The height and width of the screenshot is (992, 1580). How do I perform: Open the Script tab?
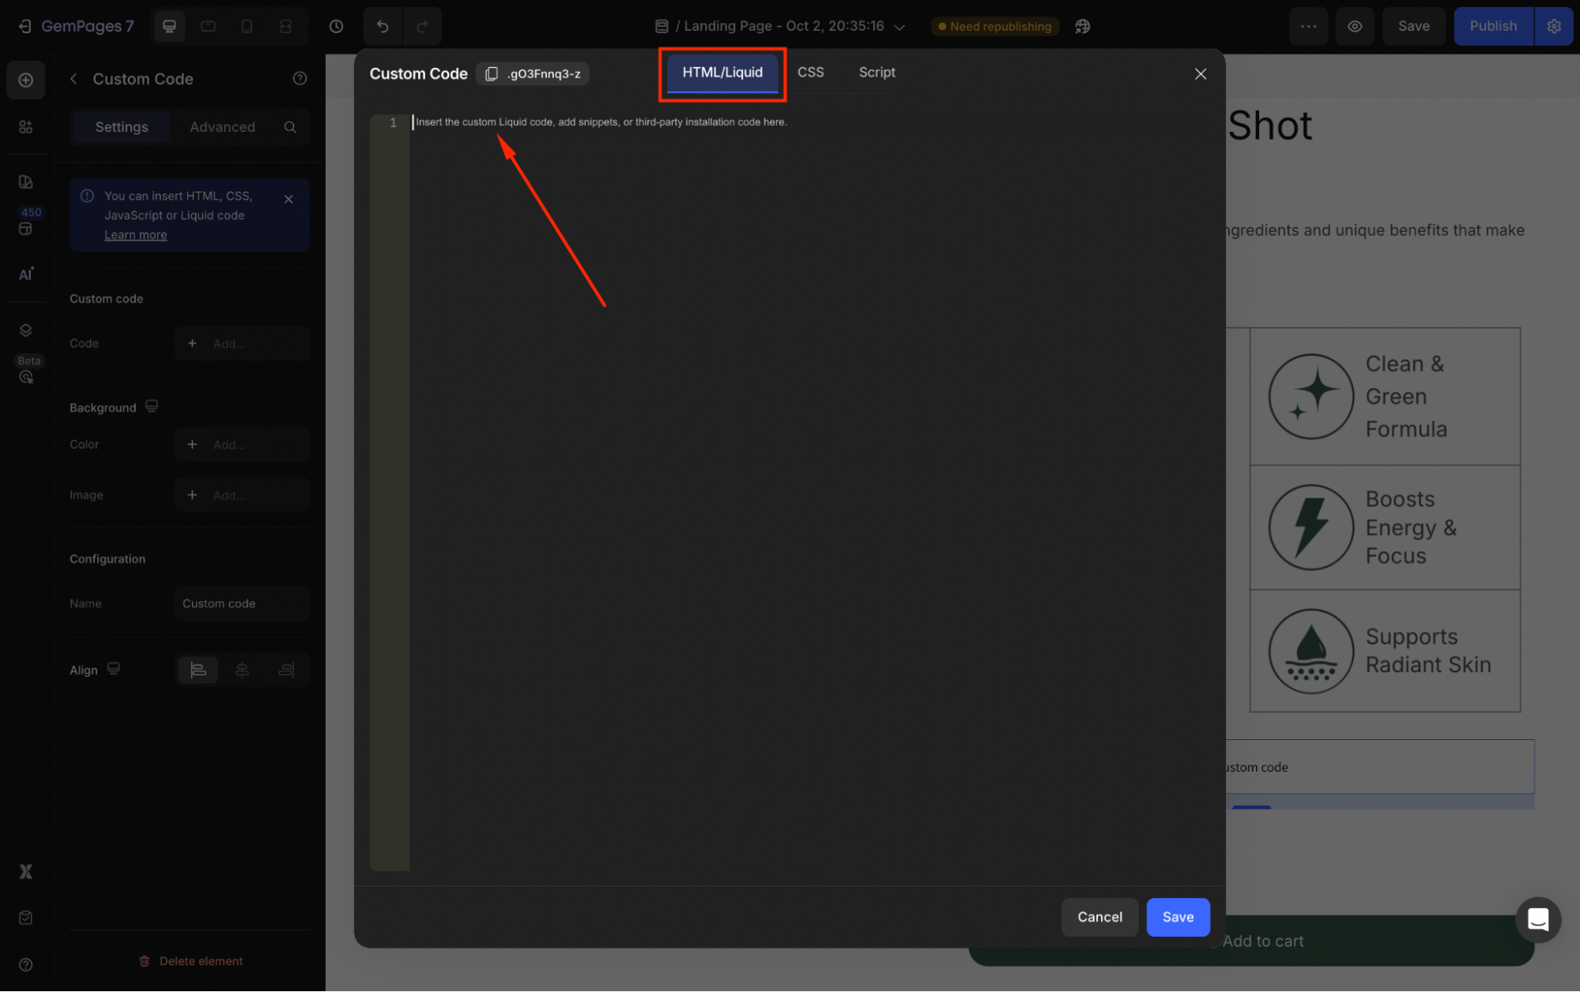(x=877, y=72)
